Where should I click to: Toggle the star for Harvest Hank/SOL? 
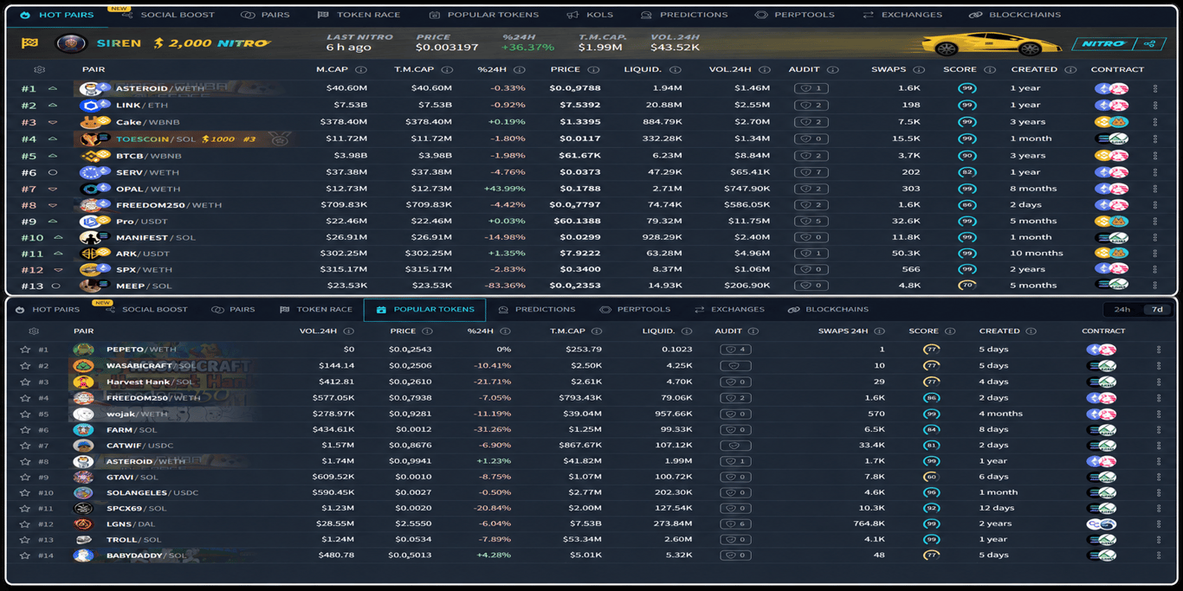tap(24, 382)
